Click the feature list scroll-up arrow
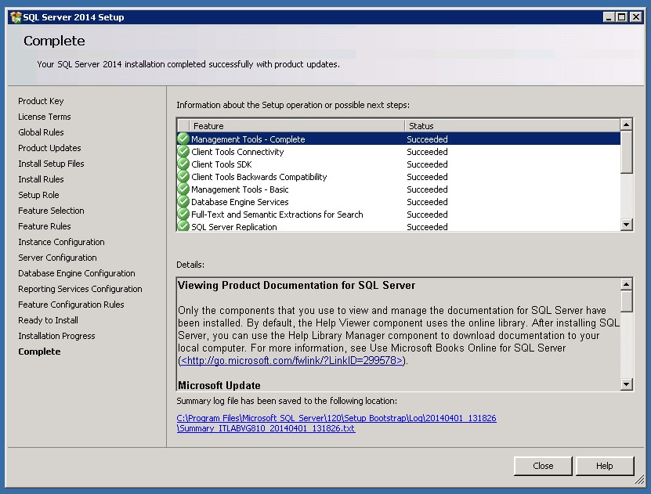This screenshot has height=494, width=651. [626, 125]
